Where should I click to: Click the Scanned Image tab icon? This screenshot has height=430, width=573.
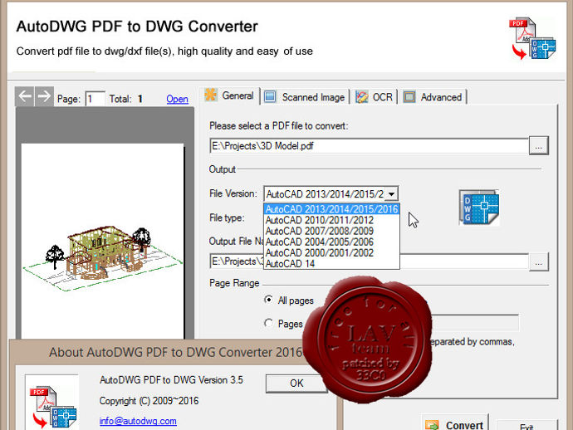point(270,97)
